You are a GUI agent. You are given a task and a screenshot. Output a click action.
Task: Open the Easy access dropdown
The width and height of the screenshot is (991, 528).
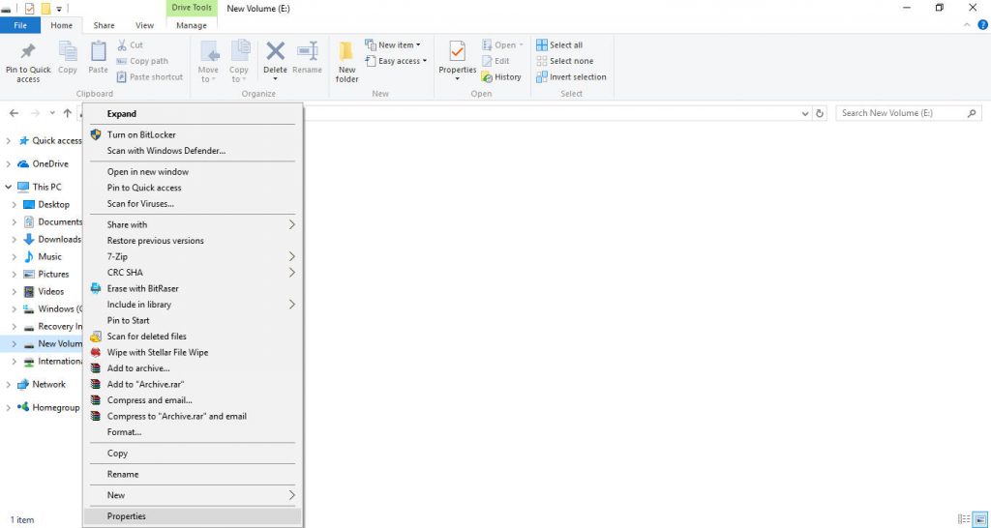tap(396, 61)
